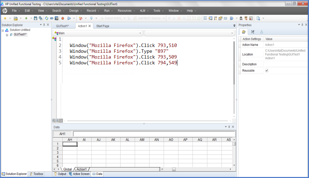Click the Save floppy disk icon
Screen dimensions: 309x178
click(35, 18)
